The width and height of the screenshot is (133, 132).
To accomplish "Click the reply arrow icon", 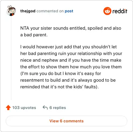I will (x=45, y=107).
